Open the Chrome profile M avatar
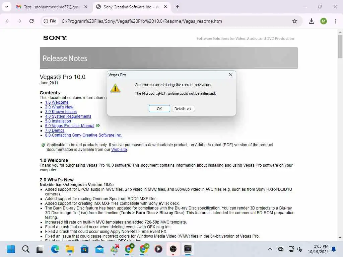 pyautogui.click(x=324, y=21)
